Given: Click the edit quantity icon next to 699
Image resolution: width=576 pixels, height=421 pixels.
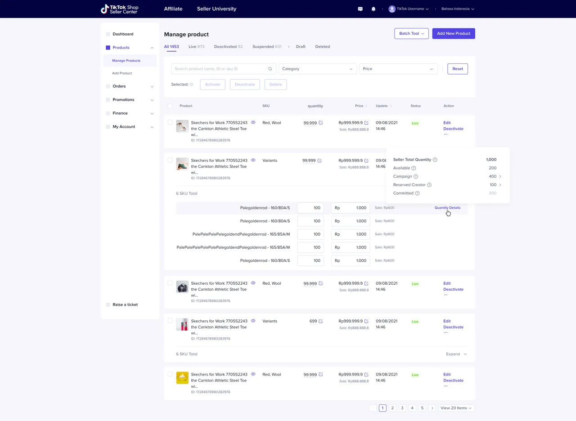Looking at the screenshot, I should [x=321, y=321].
